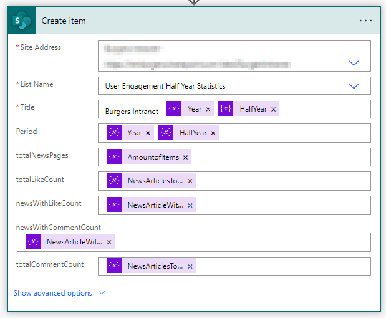
Task: Remove Year token from Period field
Action: click(148, 133)
